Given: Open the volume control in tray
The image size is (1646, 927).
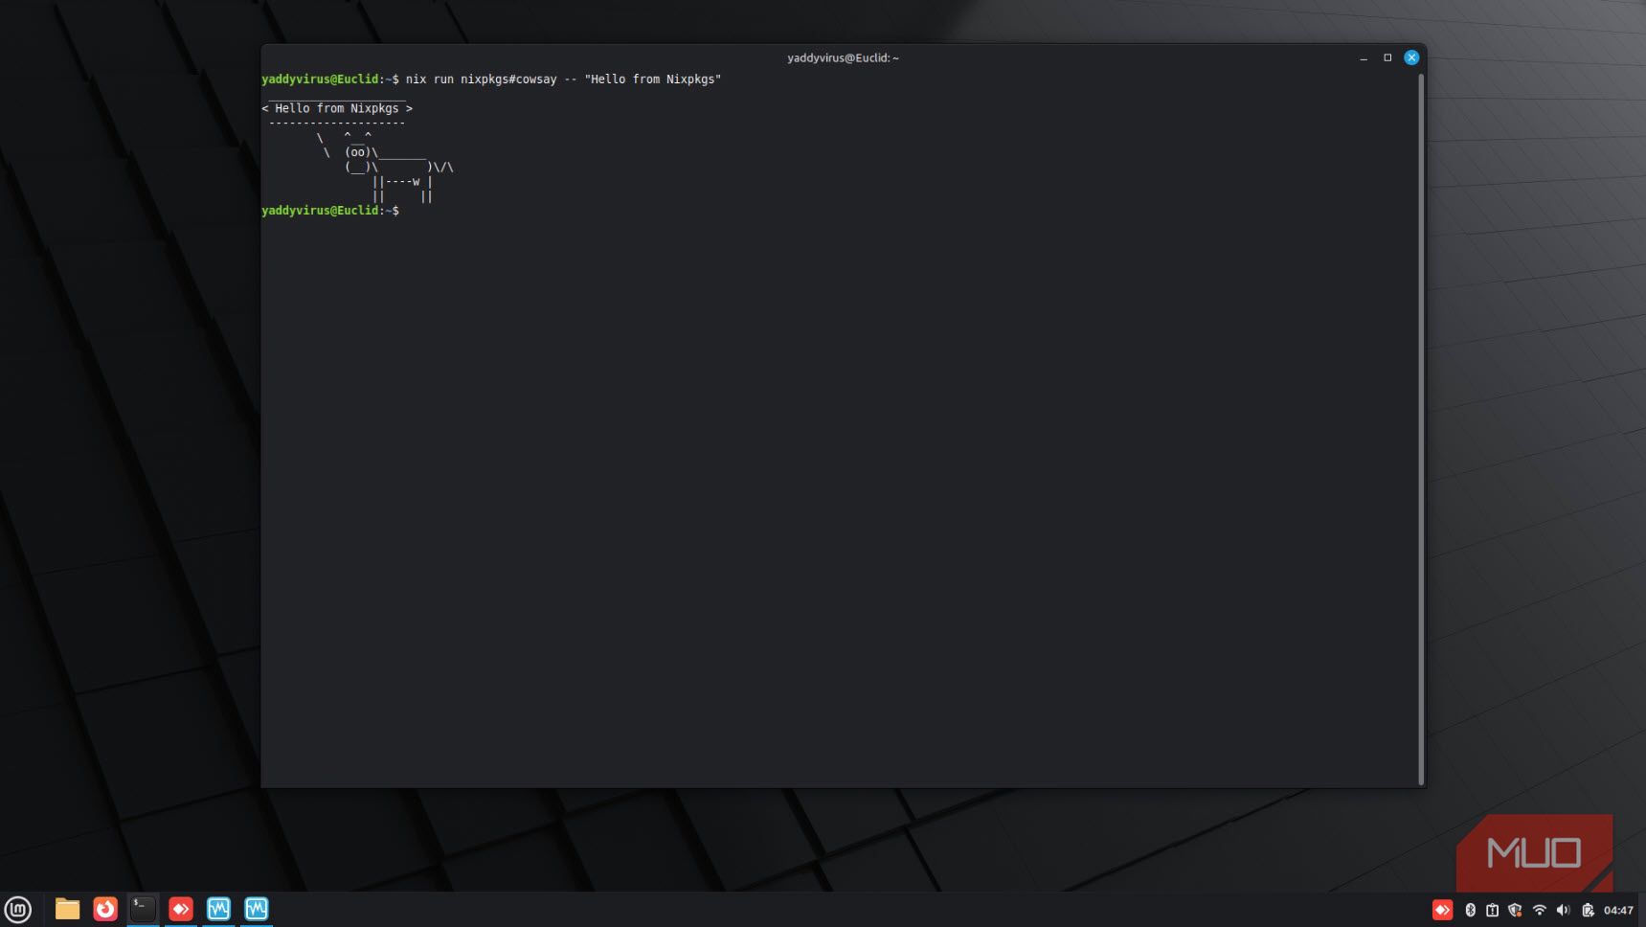Looking at the screenshot, I should (x=1563, y=910).
